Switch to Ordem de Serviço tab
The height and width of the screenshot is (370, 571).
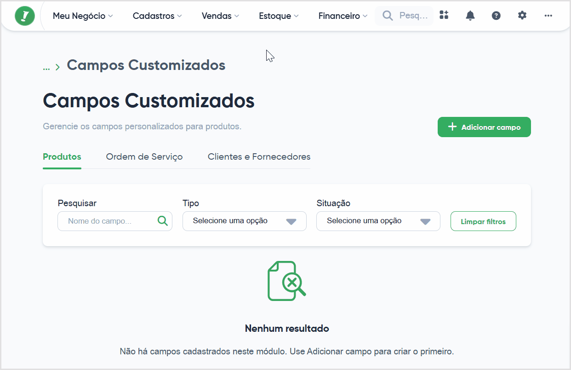click(x=144, y=157)
